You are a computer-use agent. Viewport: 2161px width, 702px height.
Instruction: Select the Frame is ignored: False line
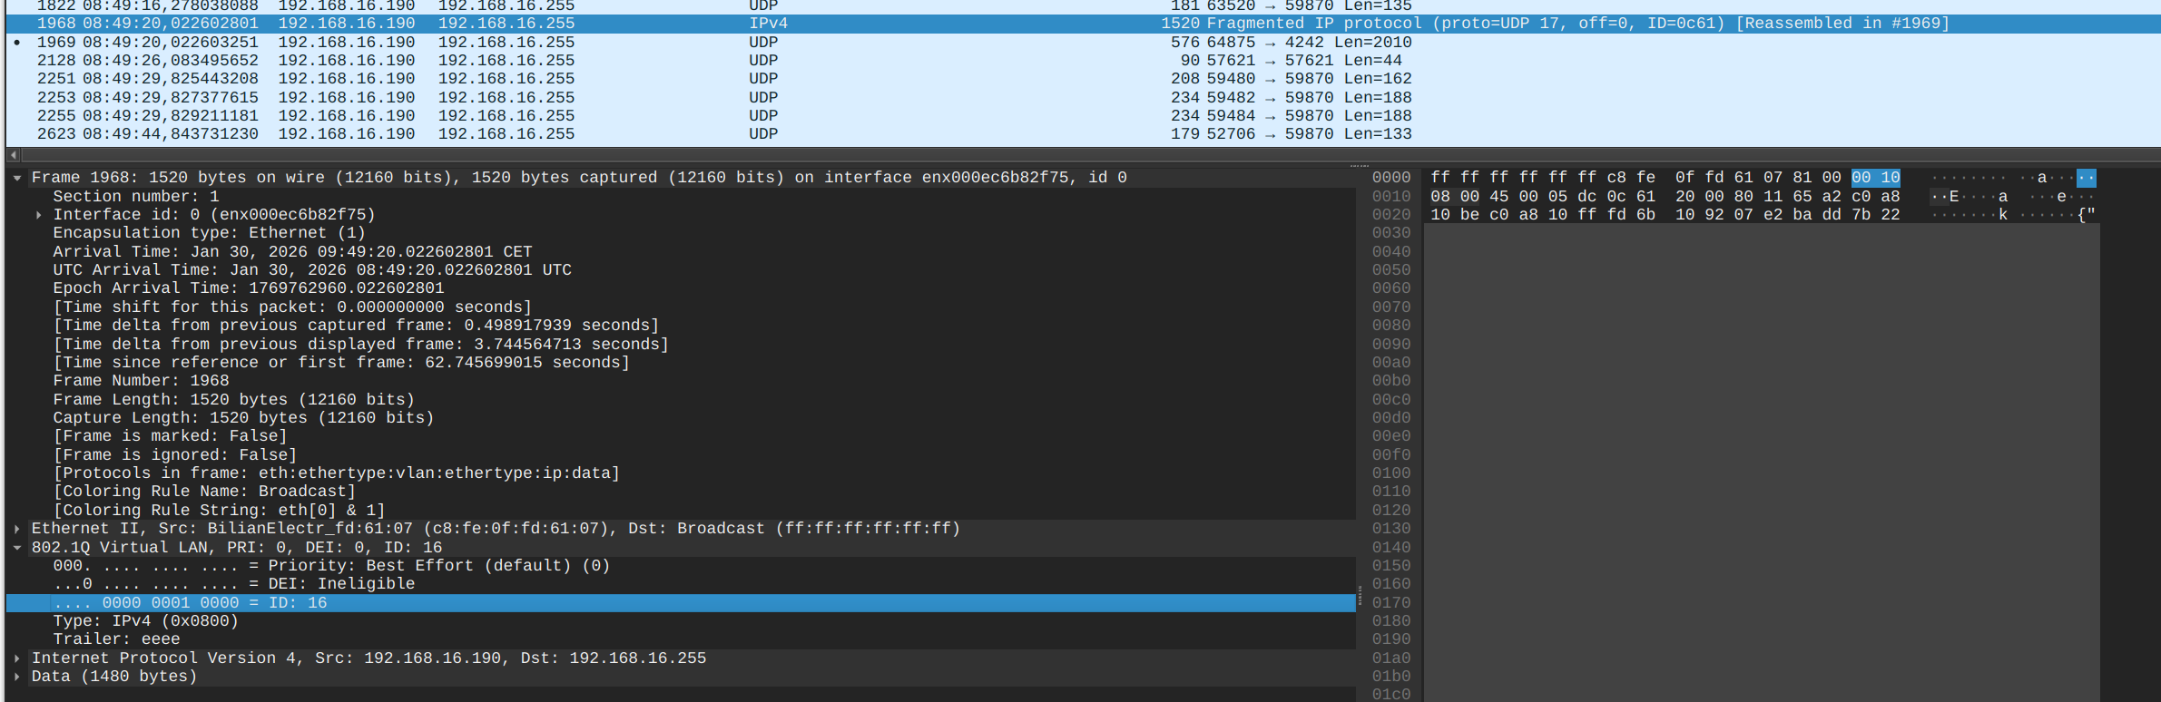pos(175,455)
